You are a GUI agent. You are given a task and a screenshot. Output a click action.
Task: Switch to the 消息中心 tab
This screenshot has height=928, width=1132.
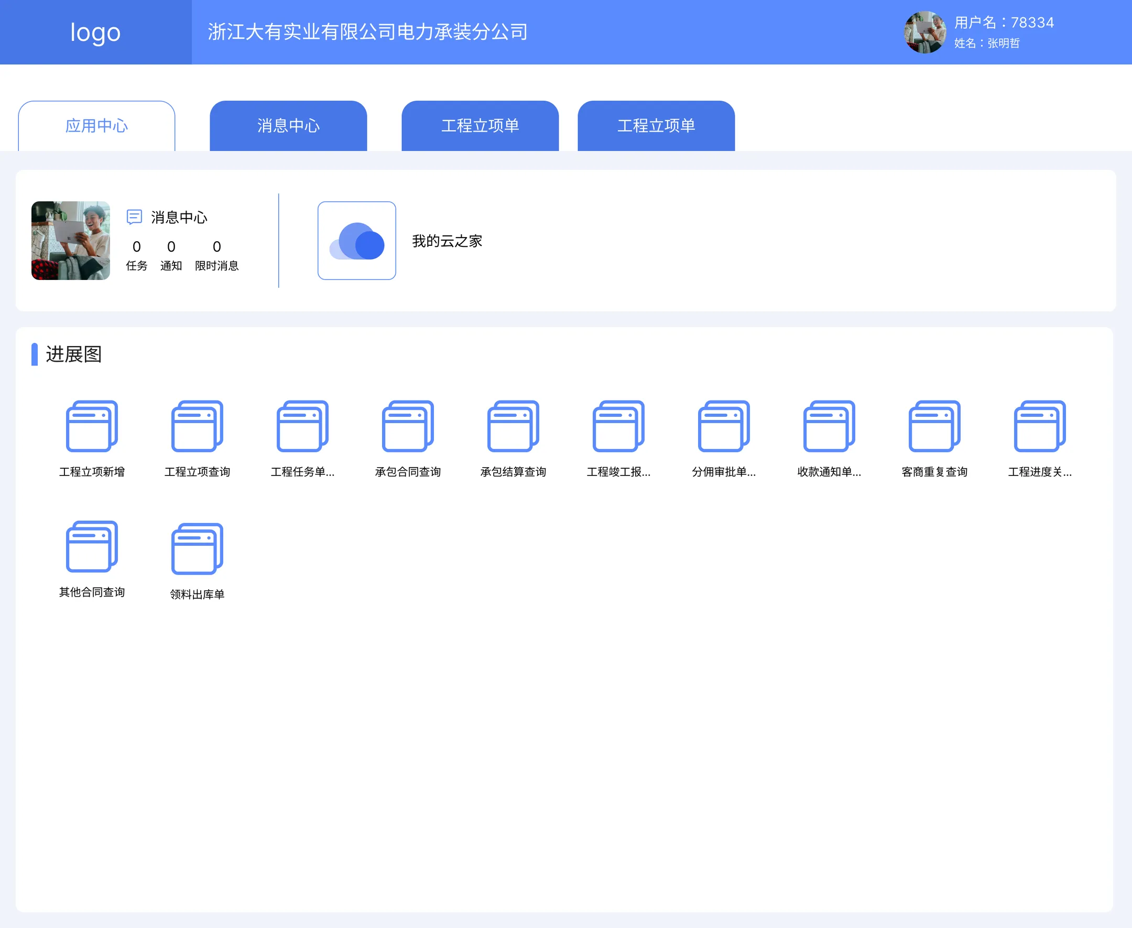click(288, 126)
